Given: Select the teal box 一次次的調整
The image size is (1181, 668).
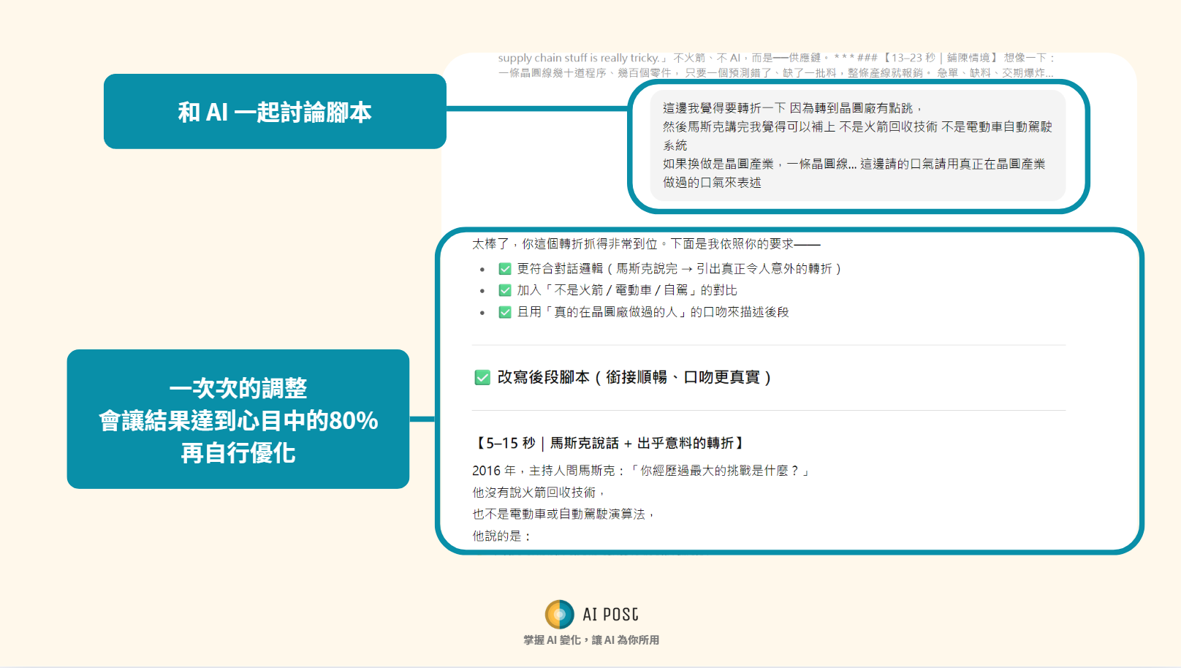Looking at the screenshot, I should (x=238, y=420).
